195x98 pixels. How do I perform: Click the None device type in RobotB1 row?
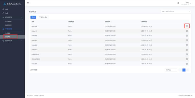coord(70,64)
